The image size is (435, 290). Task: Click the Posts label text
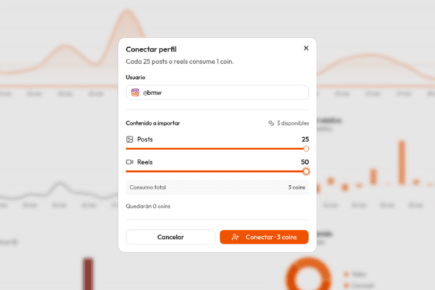click(x=145, y=138)
